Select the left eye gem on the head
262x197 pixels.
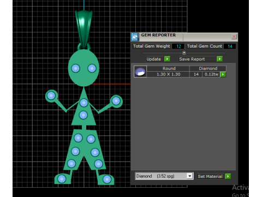(x=75, y=68)
